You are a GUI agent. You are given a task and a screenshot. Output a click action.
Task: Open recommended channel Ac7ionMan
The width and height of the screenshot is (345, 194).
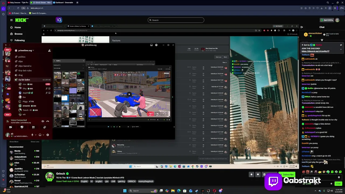click(24, 176)
